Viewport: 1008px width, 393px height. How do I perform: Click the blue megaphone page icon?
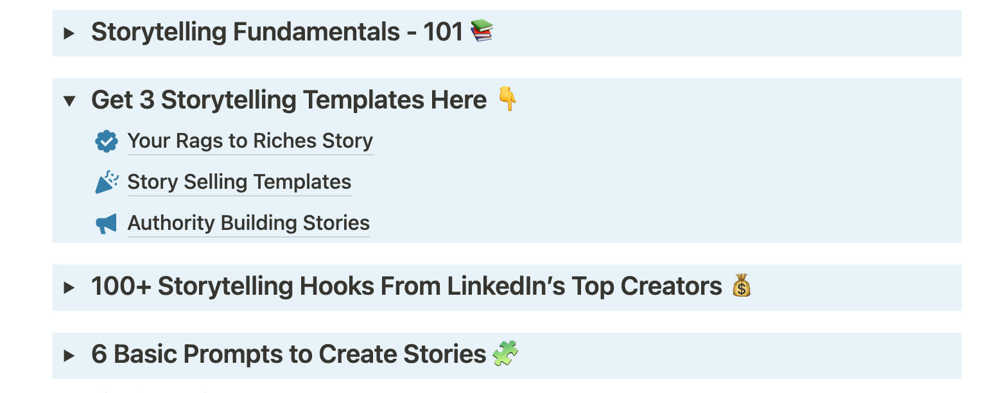107,223
